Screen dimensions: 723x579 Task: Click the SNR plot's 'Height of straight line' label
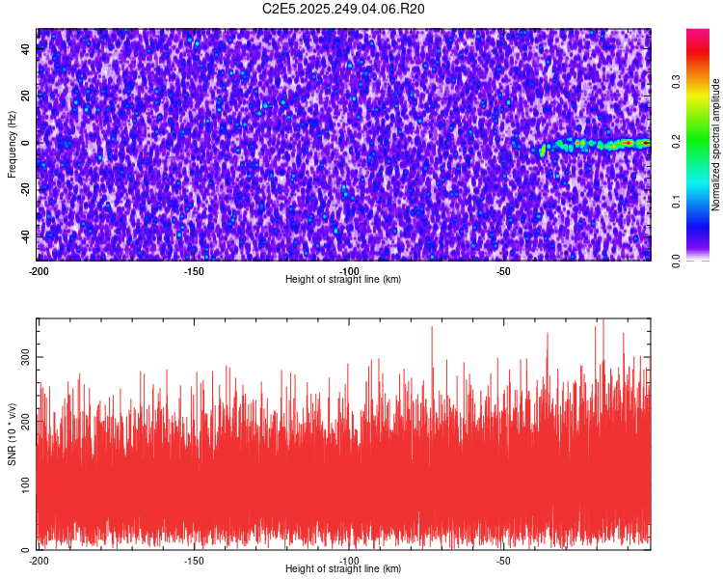[343, 569]
